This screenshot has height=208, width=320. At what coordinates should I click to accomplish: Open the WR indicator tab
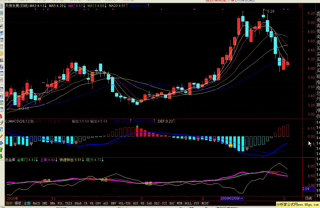tap(143, 203)
